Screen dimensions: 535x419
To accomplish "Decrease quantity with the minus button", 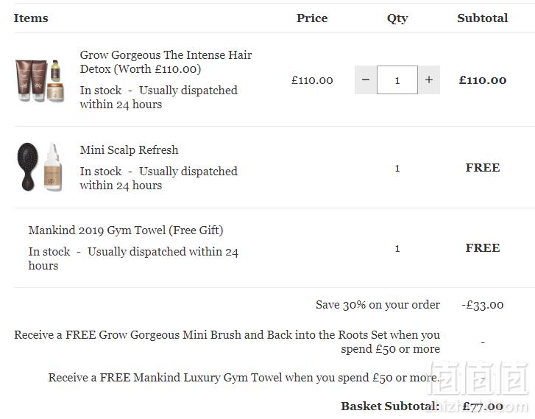I will 366,80.
